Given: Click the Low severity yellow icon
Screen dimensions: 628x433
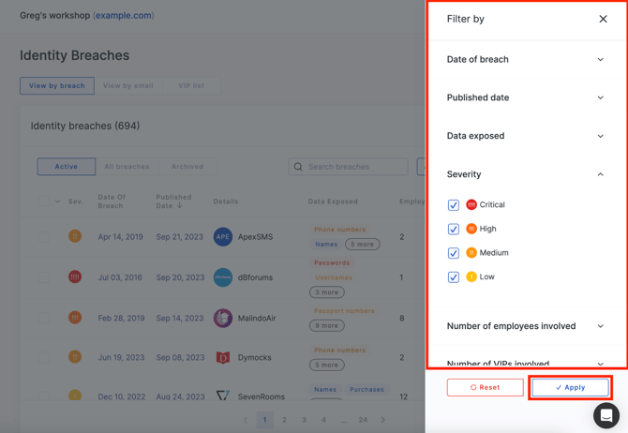Looking at the screenshot, I should pos(471,276).
